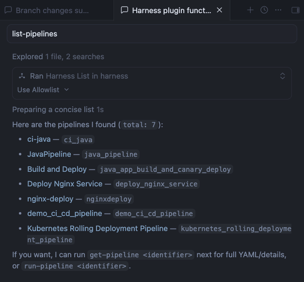Click the demo_ci_cd_pipeline identifier code
This screenshot has width=304, height=282.
[154, 214]
